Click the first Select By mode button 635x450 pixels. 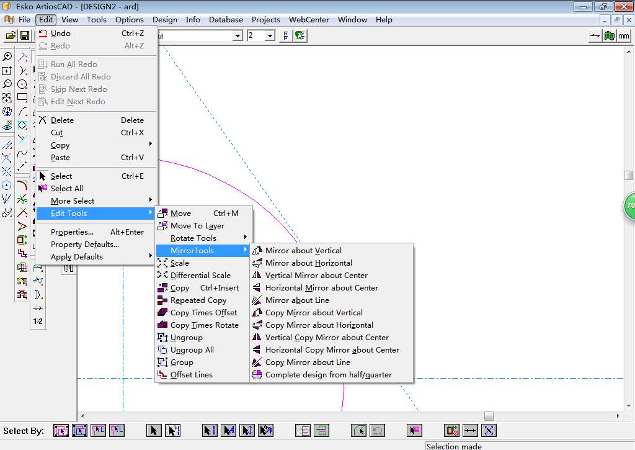[61, 430]
